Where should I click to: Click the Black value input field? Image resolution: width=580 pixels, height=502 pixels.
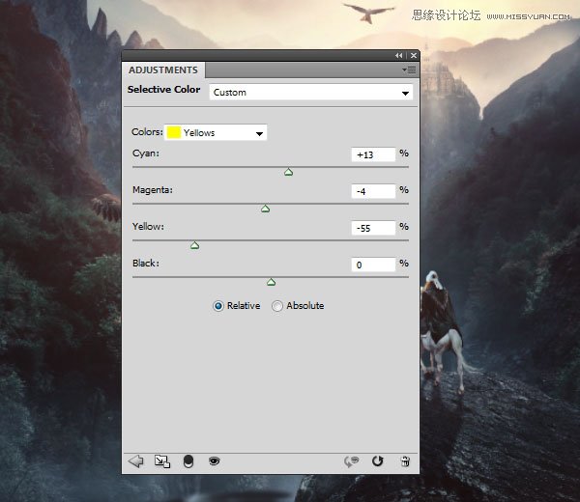[373, 265]
